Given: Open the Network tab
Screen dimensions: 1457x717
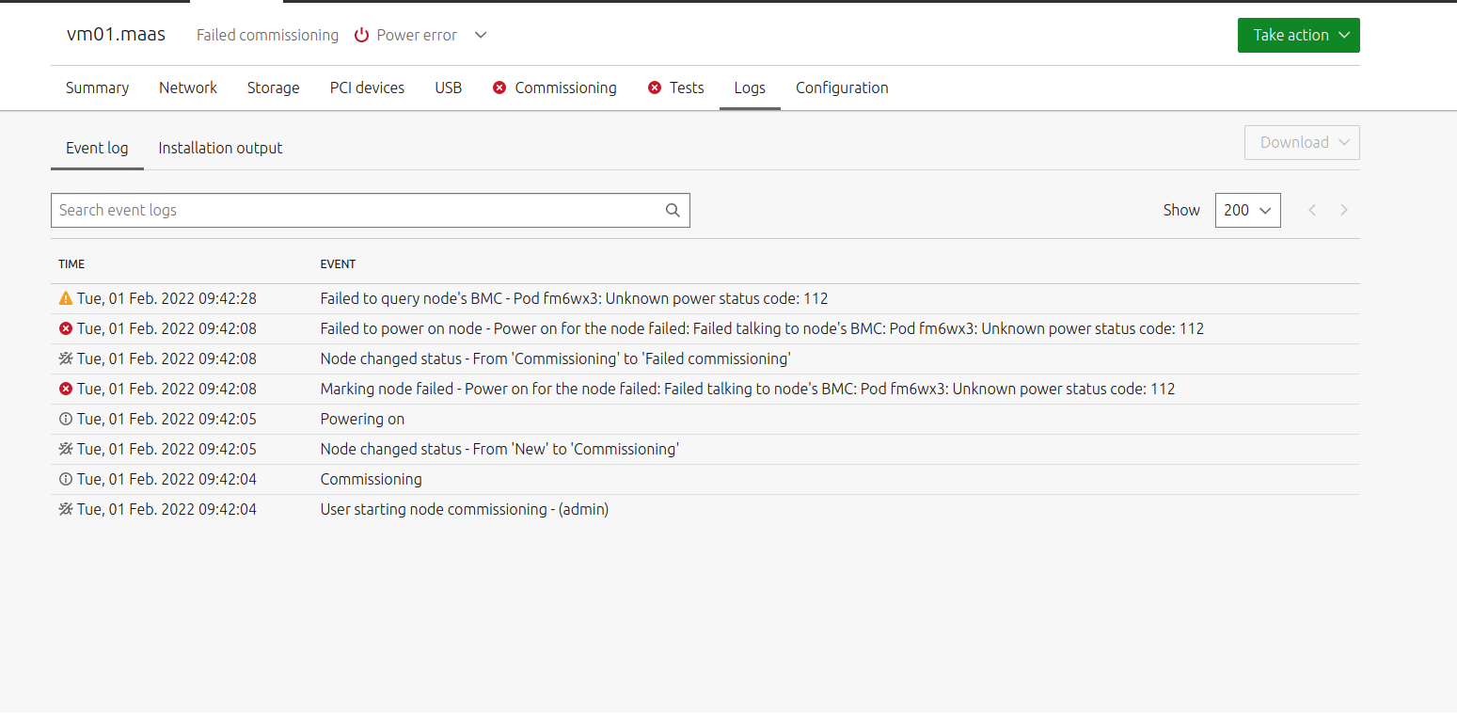Looking at the screenshot, I should point(188,88).
